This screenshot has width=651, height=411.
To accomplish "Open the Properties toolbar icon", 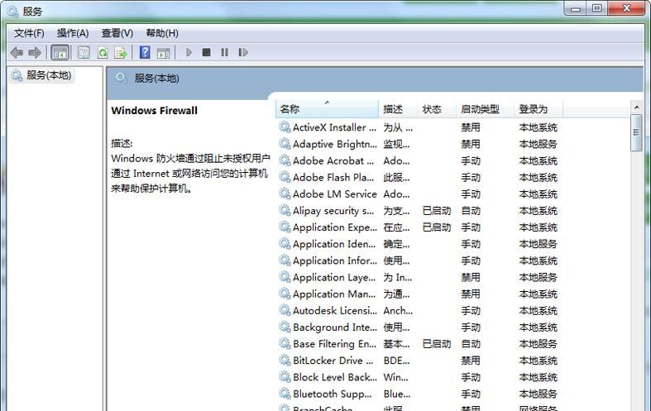I will [x=84, y=53].
